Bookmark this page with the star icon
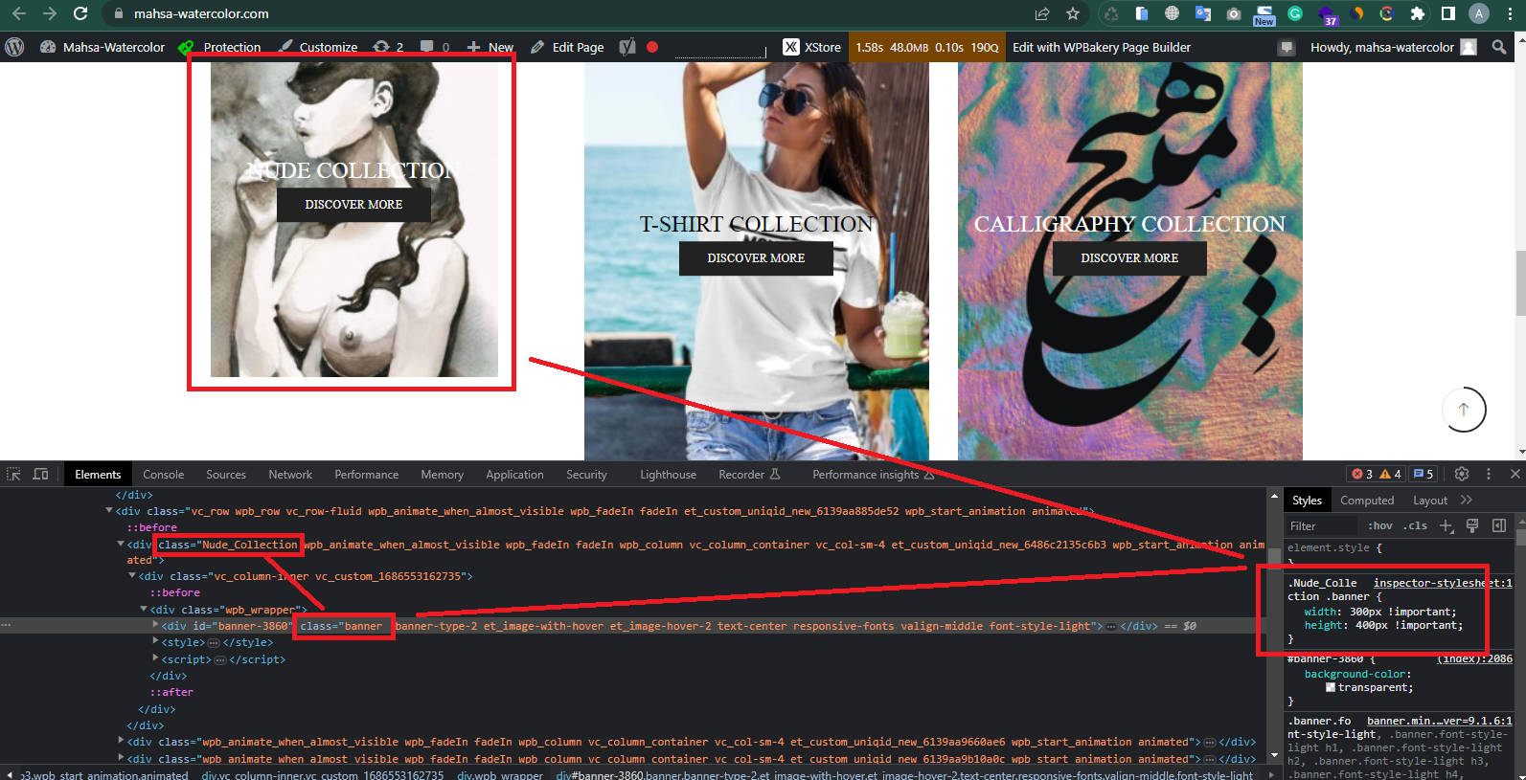The width and height of the screenshot is (1526, 780). (1073, 13)
